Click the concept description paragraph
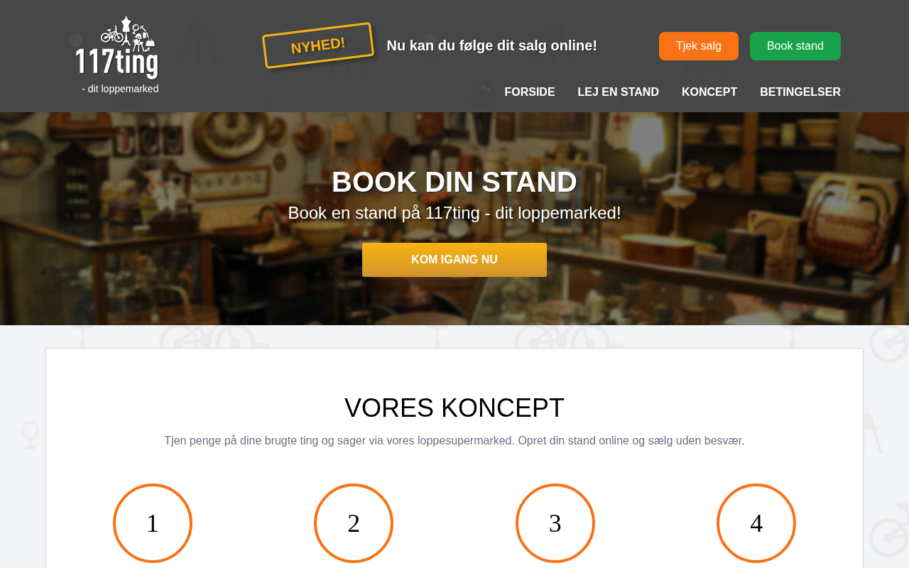909x568 pixels. [x=454, y=441]
